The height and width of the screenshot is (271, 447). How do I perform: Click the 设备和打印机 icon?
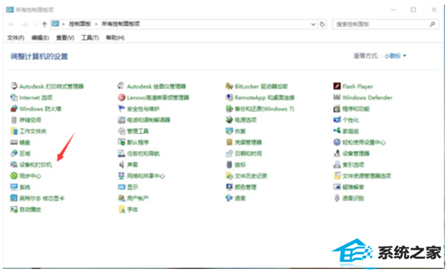coord(14,164)
